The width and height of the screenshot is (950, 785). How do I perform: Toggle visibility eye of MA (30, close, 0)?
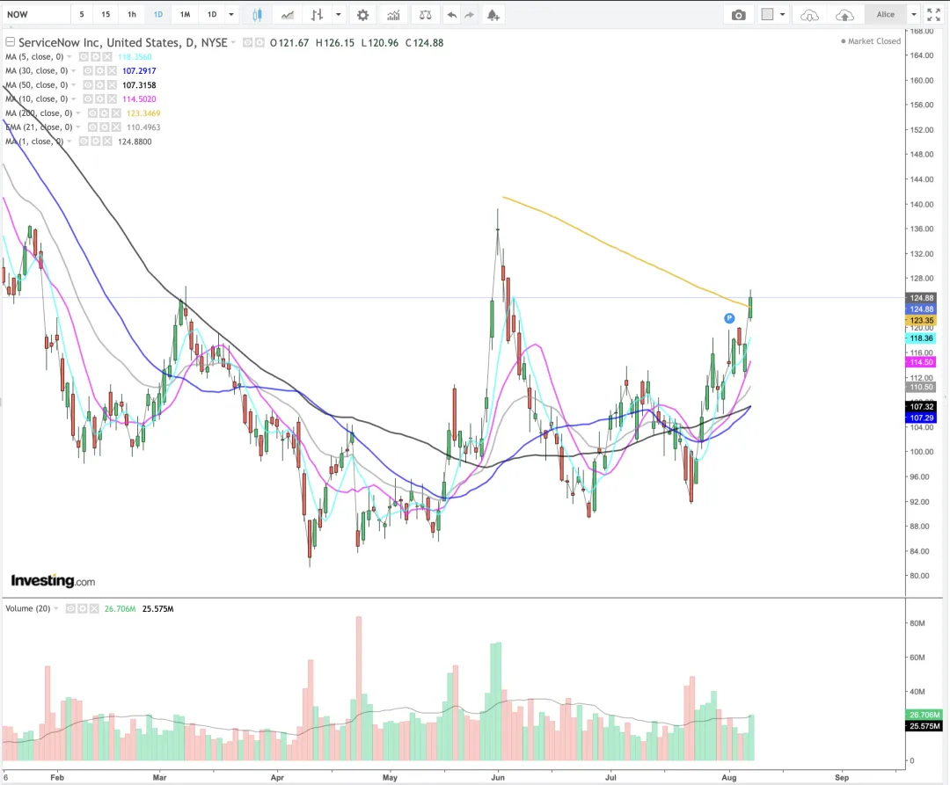89,71
